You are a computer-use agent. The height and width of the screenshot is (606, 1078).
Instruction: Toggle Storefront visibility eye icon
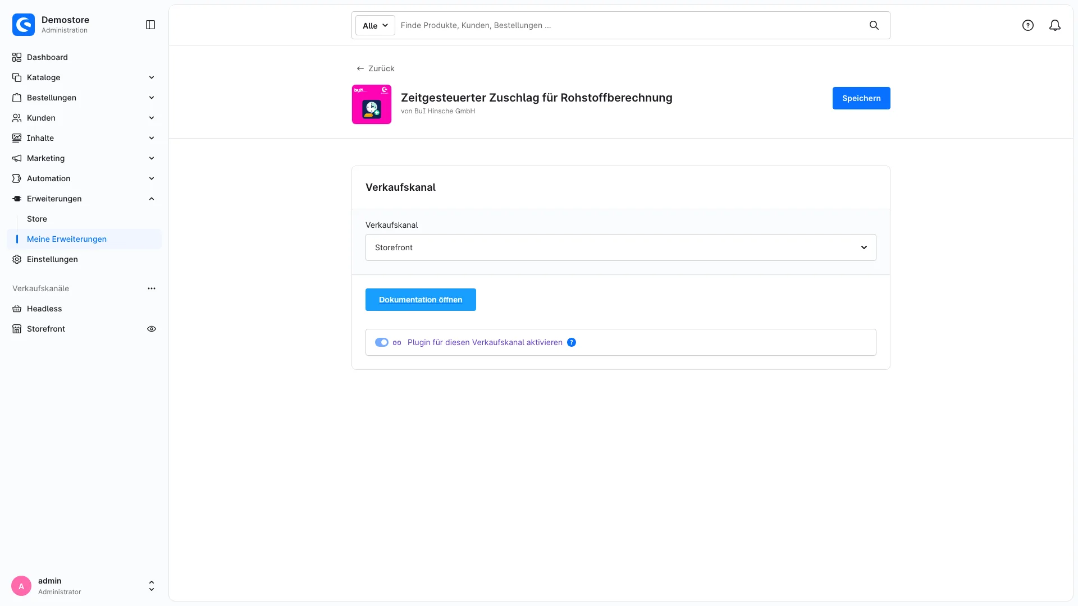[152, 329]
